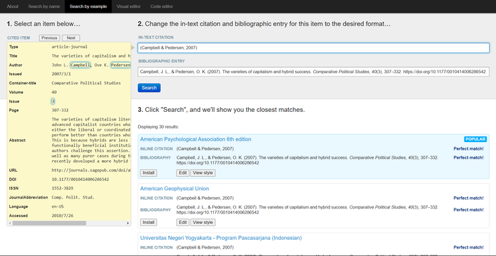Screen dimensions: 496x256
Task: Open American Psychological Association 6th edition link
Action: point(196,139)
